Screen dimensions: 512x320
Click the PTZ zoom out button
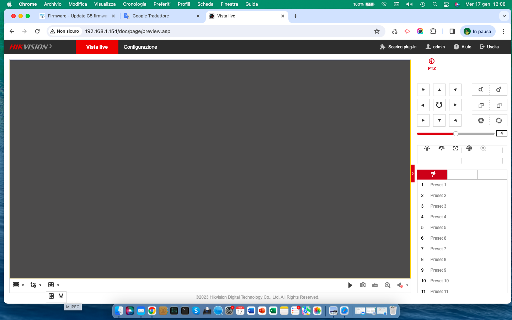click(x=481, y=90)
